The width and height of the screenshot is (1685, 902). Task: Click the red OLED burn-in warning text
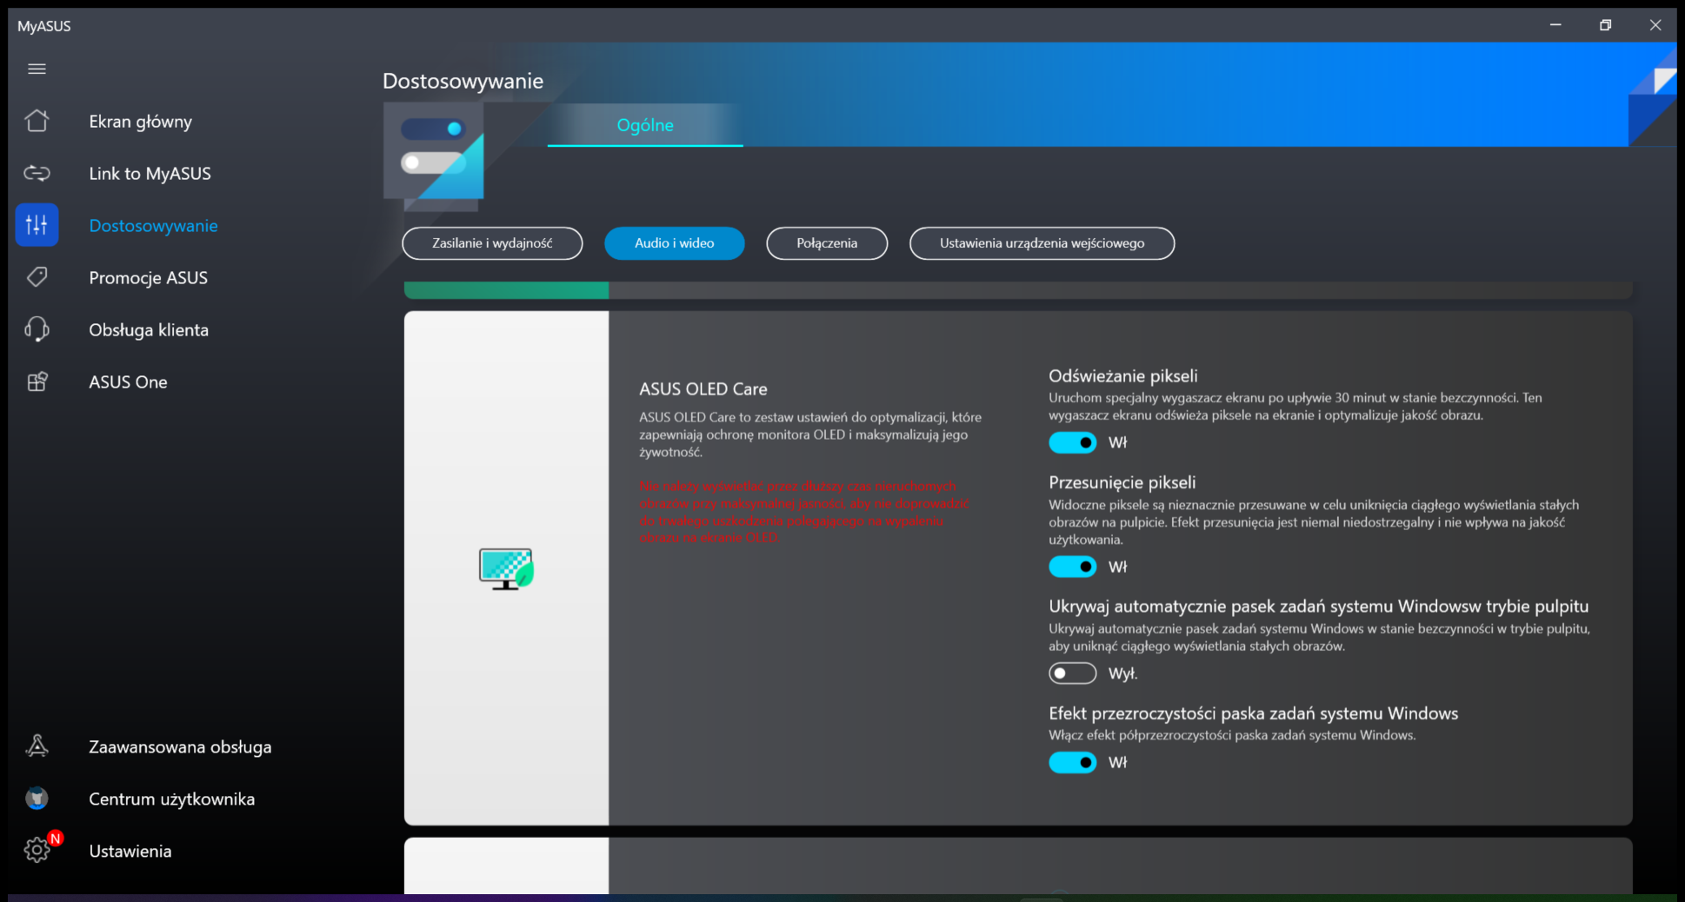(803, 512)
